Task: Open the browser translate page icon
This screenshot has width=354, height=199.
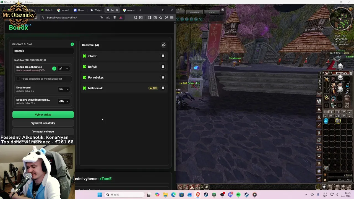Action: (102, 17)
